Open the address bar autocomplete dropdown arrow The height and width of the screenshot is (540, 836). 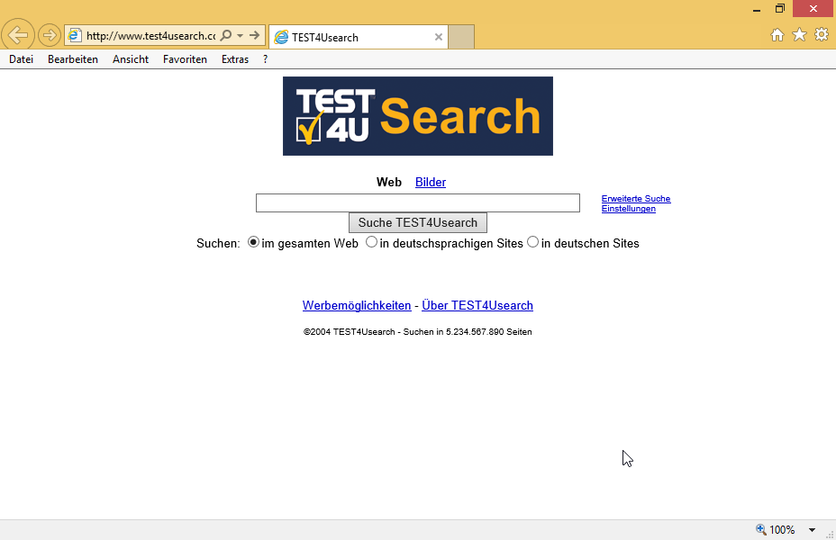(240, 36)
